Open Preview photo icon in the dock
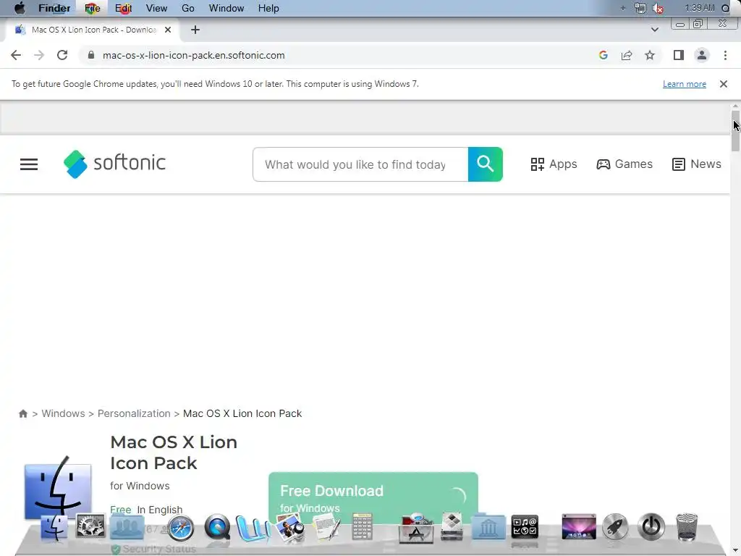741x556 pixels. (289, 528)
